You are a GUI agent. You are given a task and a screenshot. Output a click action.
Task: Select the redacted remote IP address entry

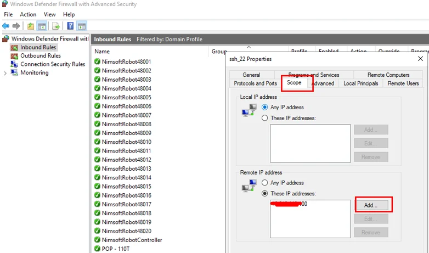point(289,204)
